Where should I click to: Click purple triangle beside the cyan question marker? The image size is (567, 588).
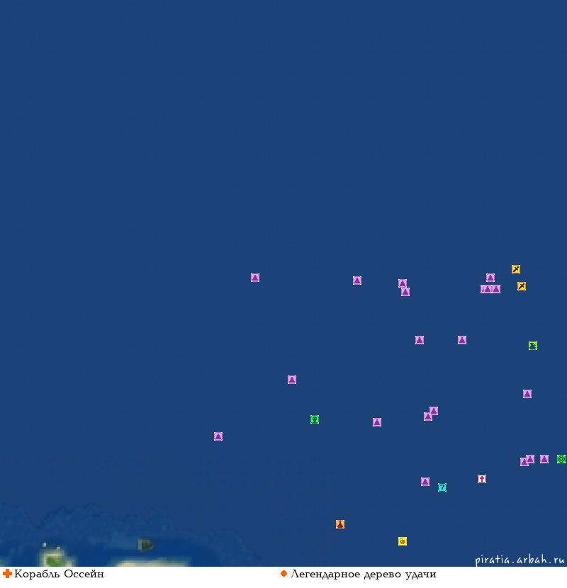425,482
